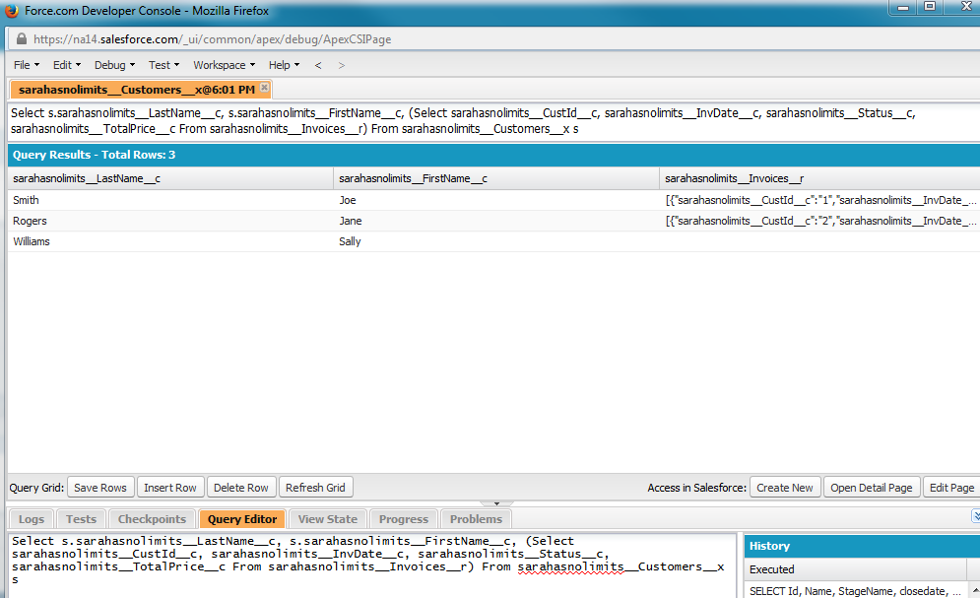Close the sarahasnolimits__Customers__x query tab

click(x=264, y=89)
